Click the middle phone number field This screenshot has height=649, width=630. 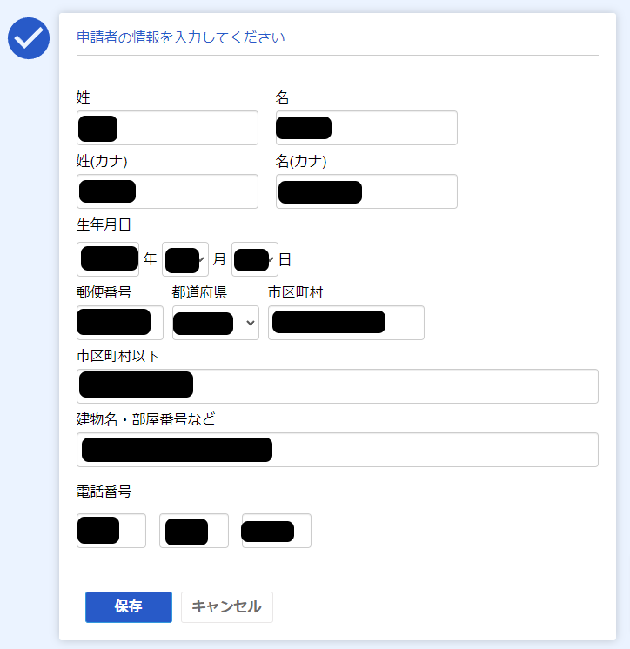pos(194,531)
